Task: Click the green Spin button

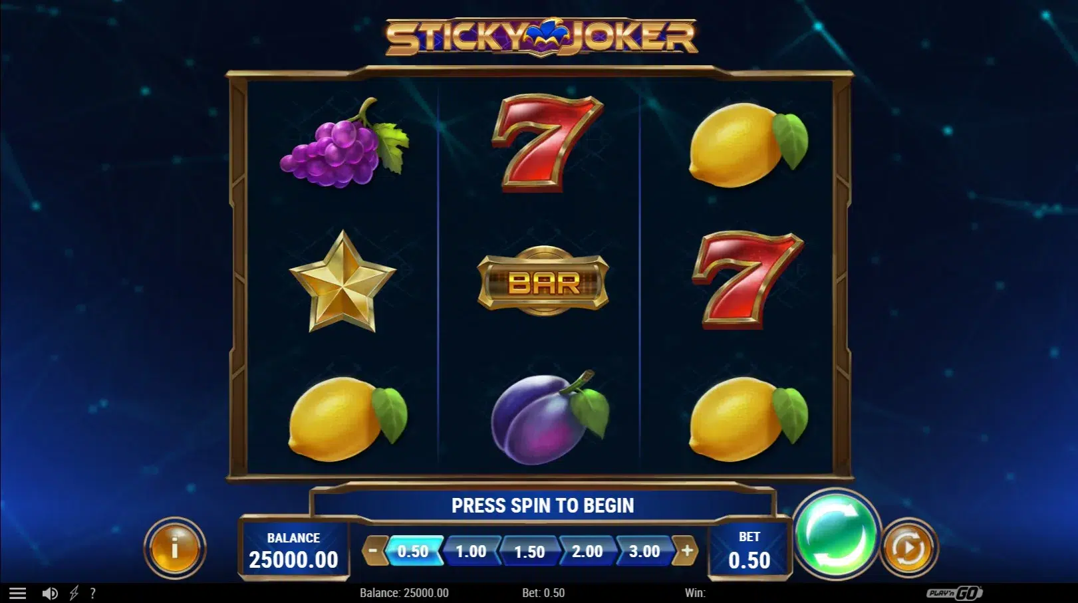Action: [836, 534]
